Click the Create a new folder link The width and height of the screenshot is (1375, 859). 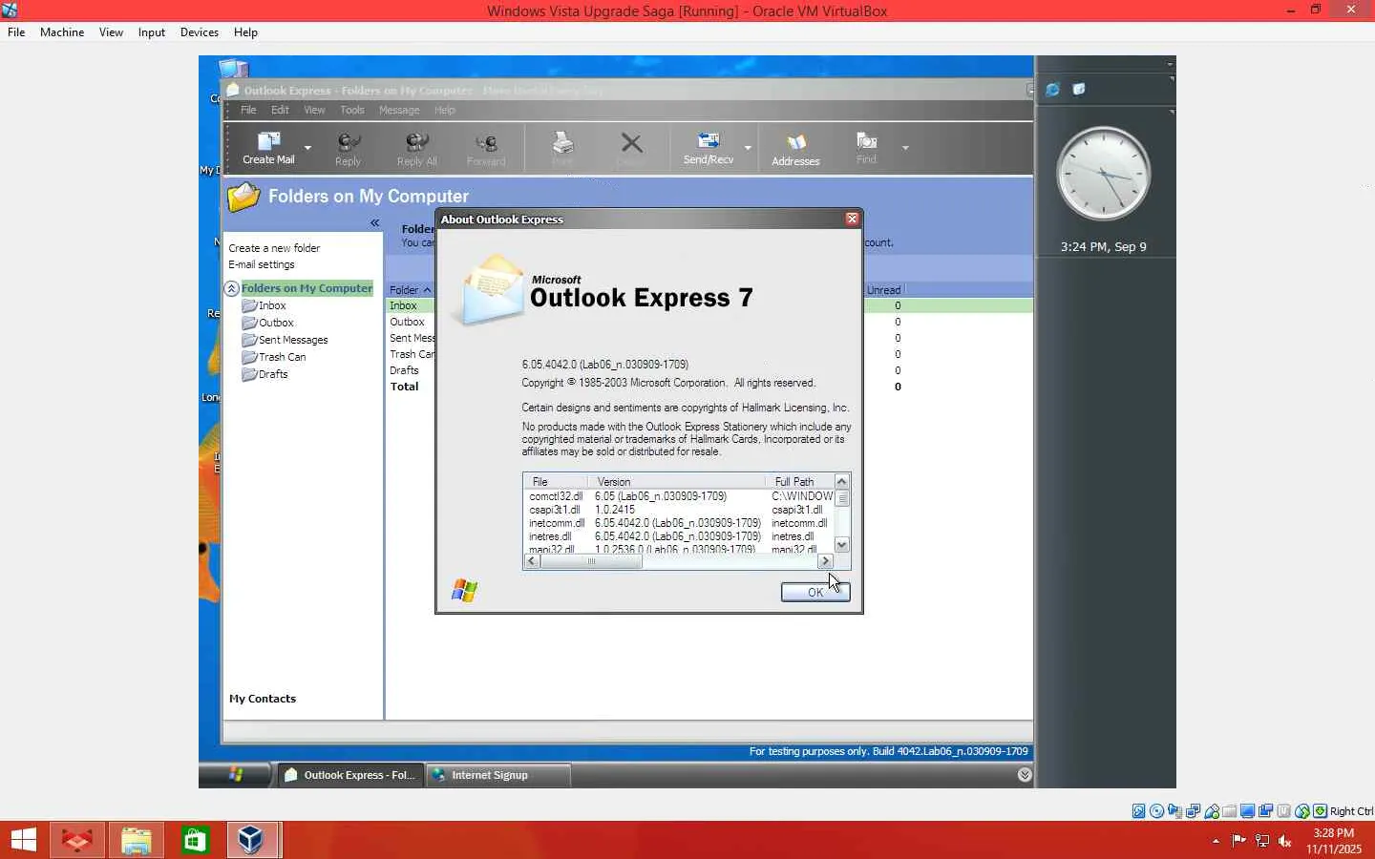point(274,248)
